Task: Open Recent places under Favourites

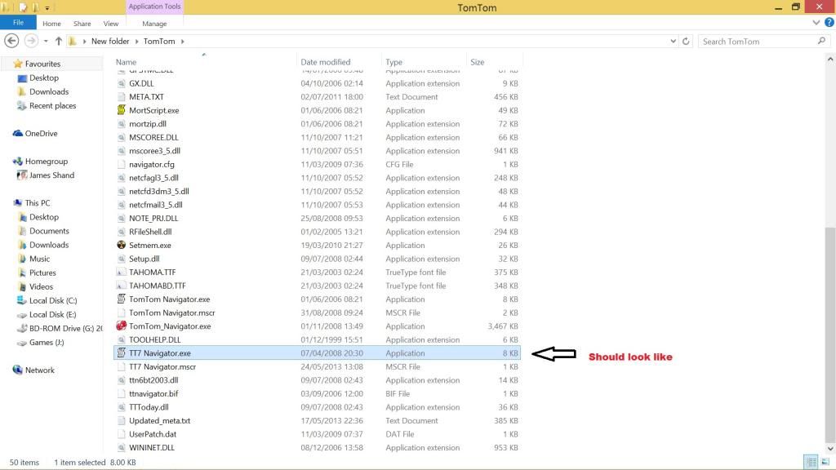Action: (53, 105)
